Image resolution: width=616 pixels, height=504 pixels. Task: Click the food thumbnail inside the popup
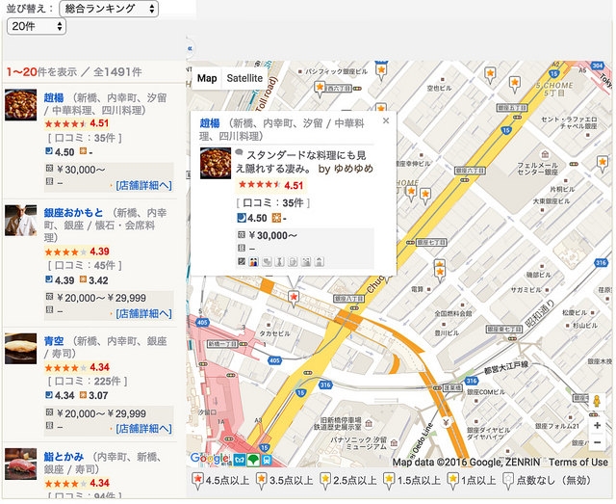(216, 163)
